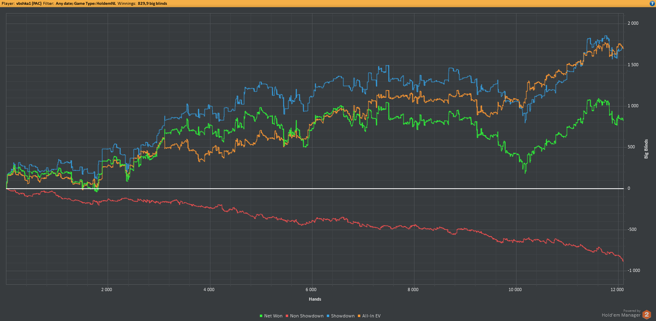Click the 4 000 tick on the Hands axis

pyautogui.click(x=209, y=289)
